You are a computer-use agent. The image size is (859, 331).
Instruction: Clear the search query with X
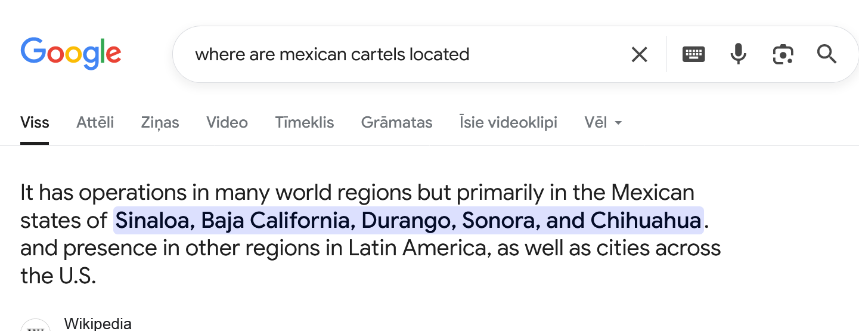(639, 54)
